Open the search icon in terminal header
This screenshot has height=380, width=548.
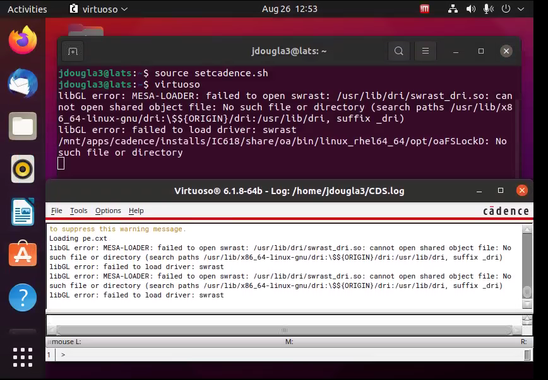tap(399, 51)
